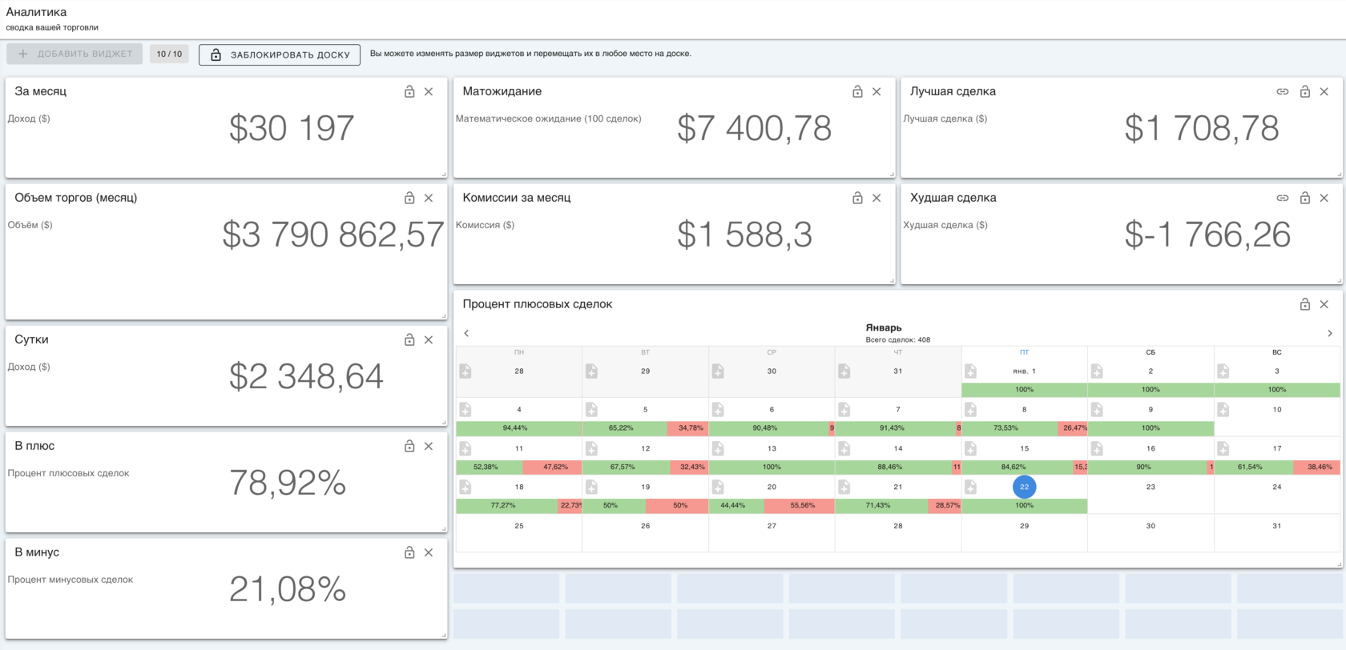Click Заблокировать доску button
Screen dimensions: 1346x650
click(280, 54)
